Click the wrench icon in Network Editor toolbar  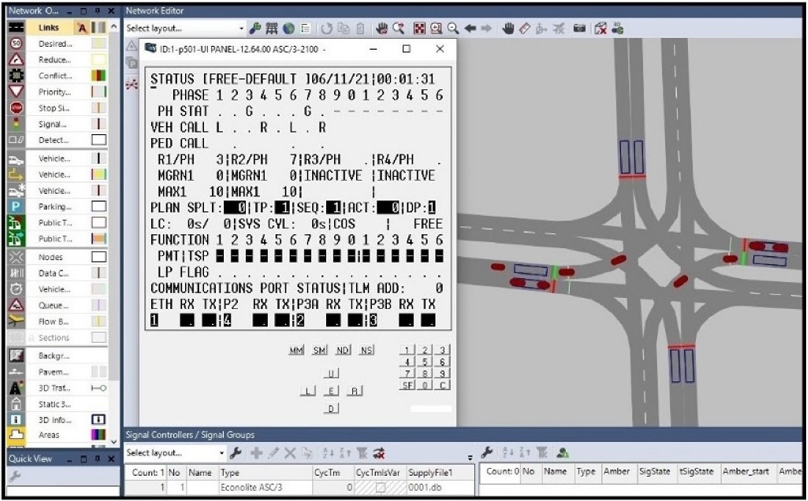pyautogui.click(x=255, y=29)
